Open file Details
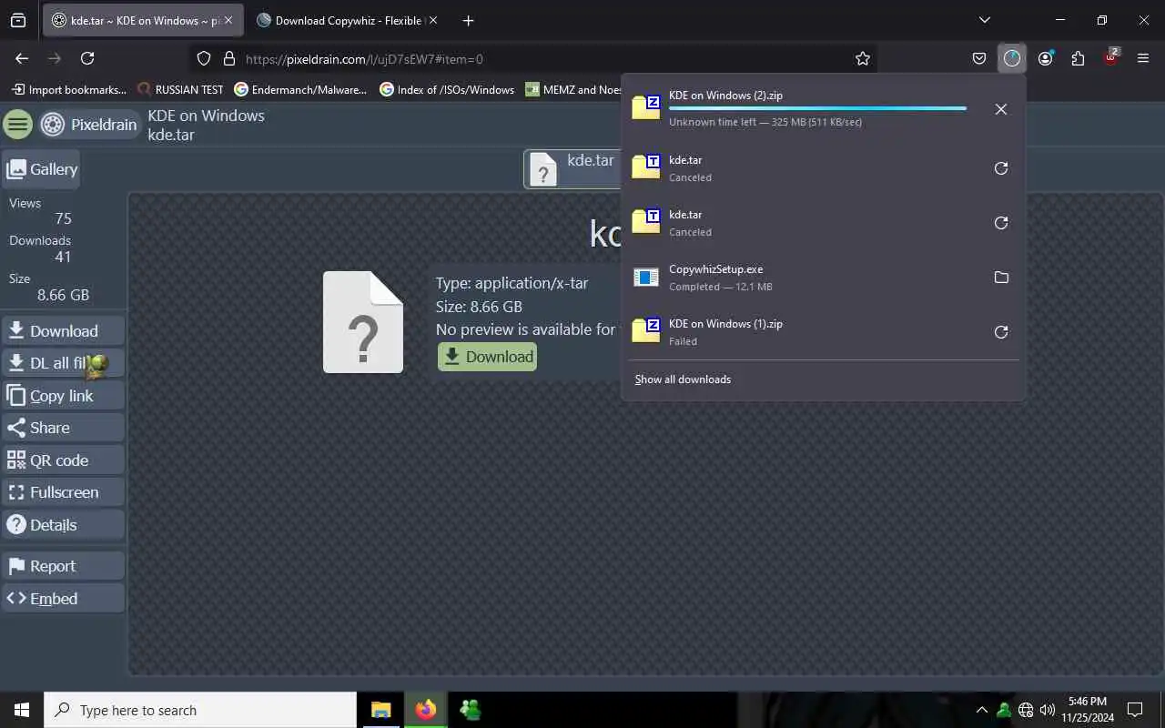This screenshot has height=728, width=1165. click(63, 525)
